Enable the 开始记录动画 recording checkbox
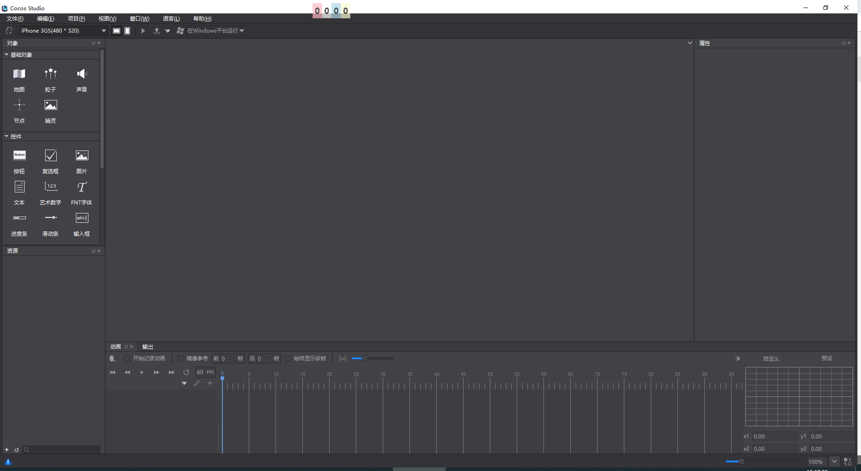 pos(128,358)
